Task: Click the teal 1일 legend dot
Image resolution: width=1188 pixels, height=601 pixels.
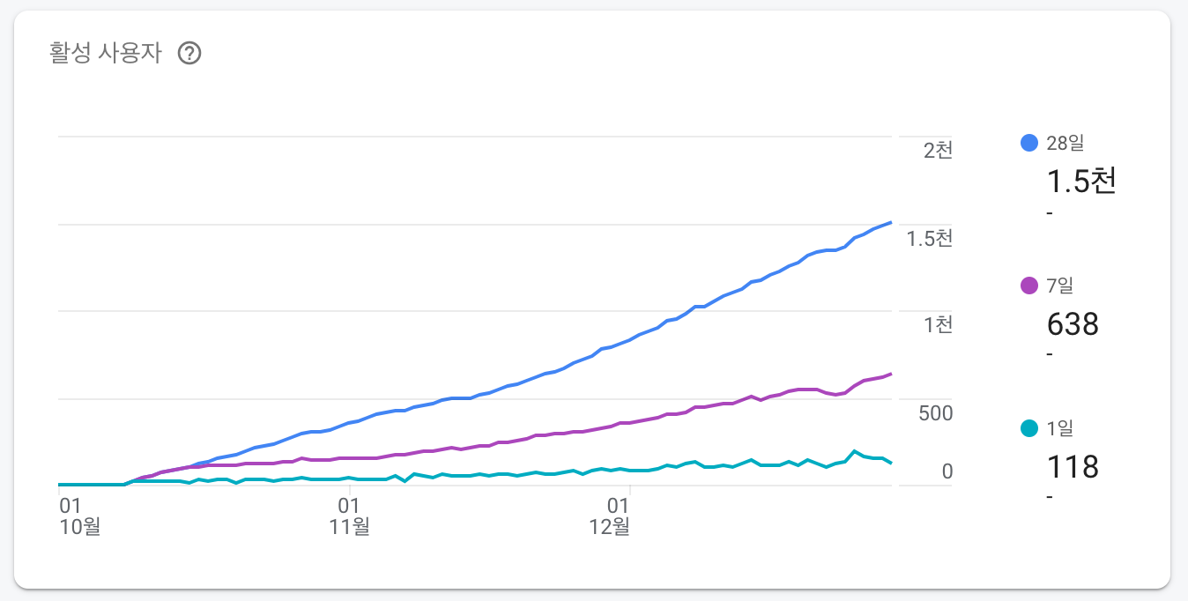Action: click(1028, 428)
